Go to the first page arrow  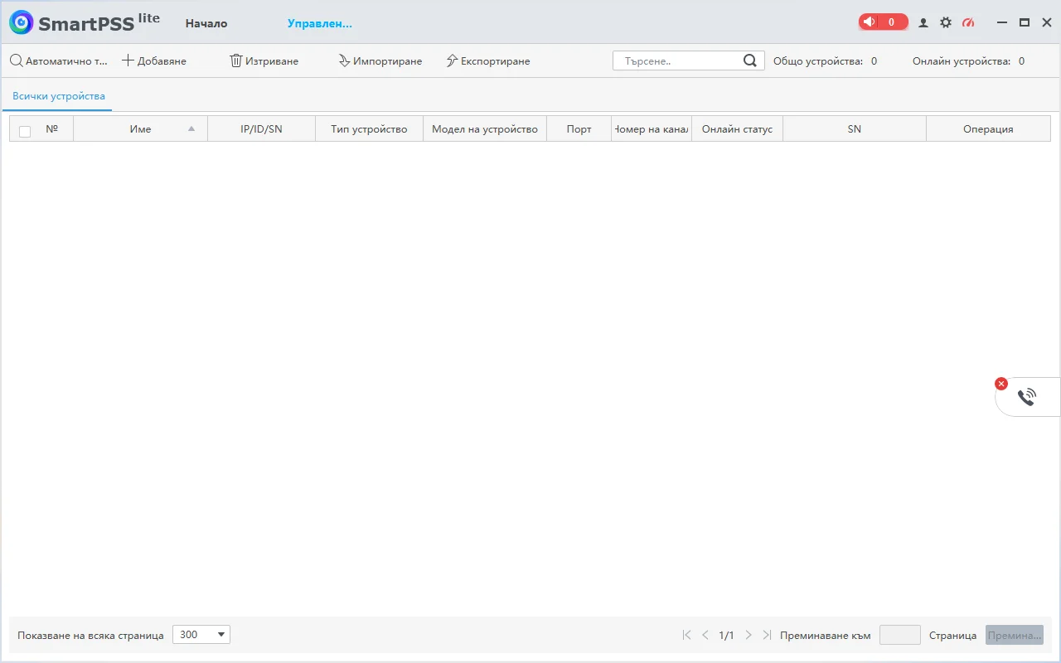click(686, 635)
